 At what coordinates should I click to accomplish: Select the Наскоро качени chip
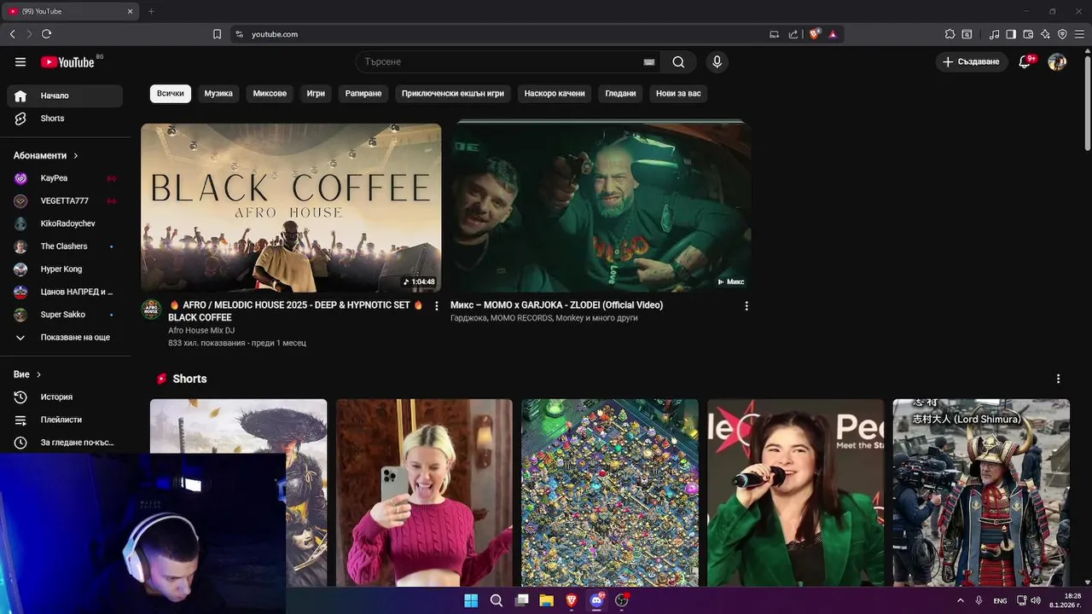coord(555,94)
